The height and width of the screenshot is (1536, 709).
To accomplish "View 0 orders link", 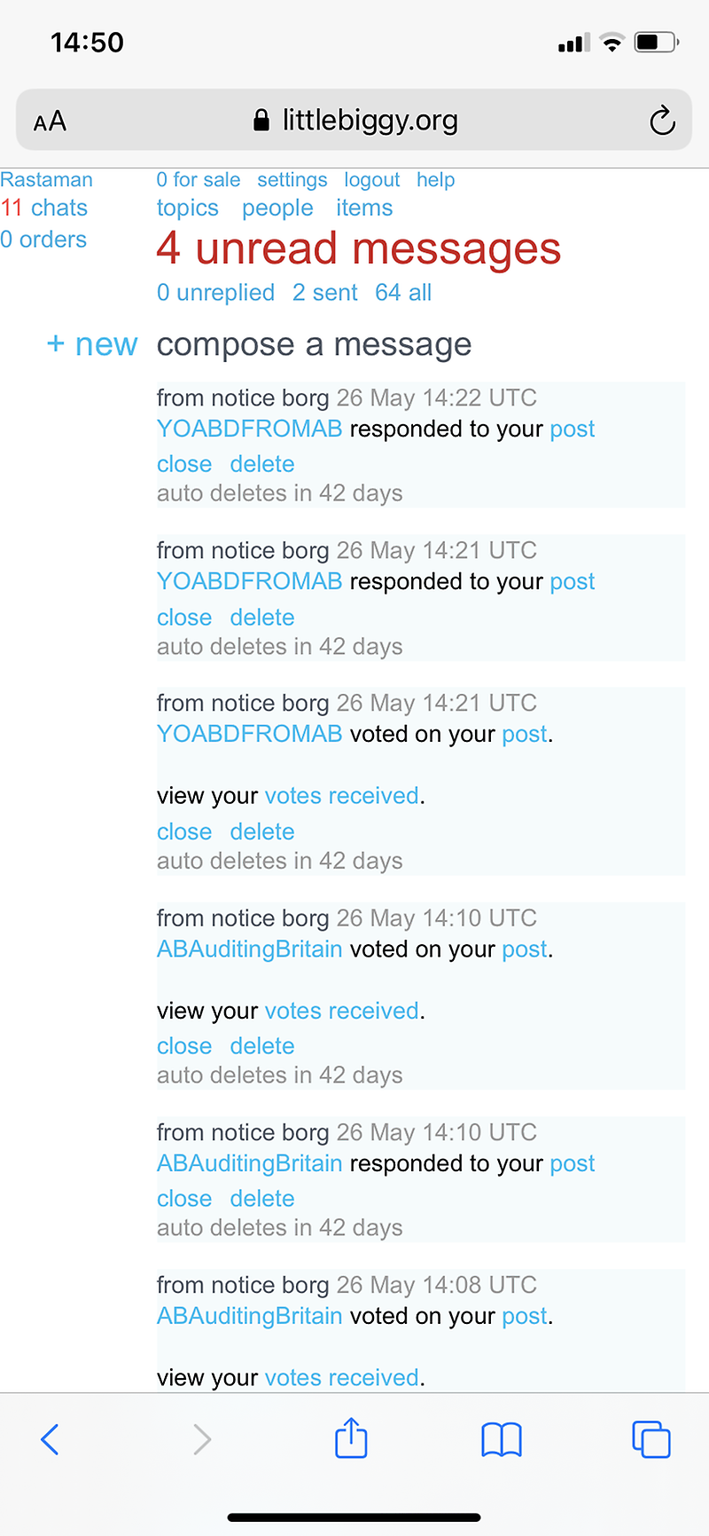I will click(43, 240).
